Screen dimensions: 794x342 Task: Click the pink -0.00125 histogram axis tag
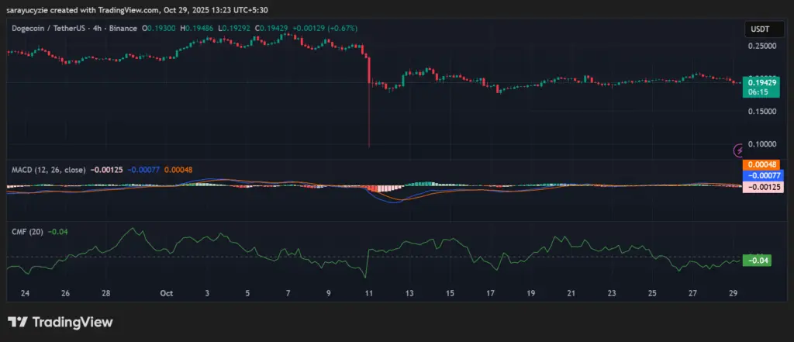pyautogui.click(x=764, y=187)
